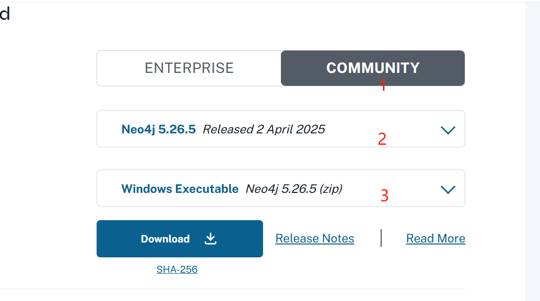The width and height of the screenshot is (540, 301).
Task: Follow the Read More link
Action: [435, 239]
